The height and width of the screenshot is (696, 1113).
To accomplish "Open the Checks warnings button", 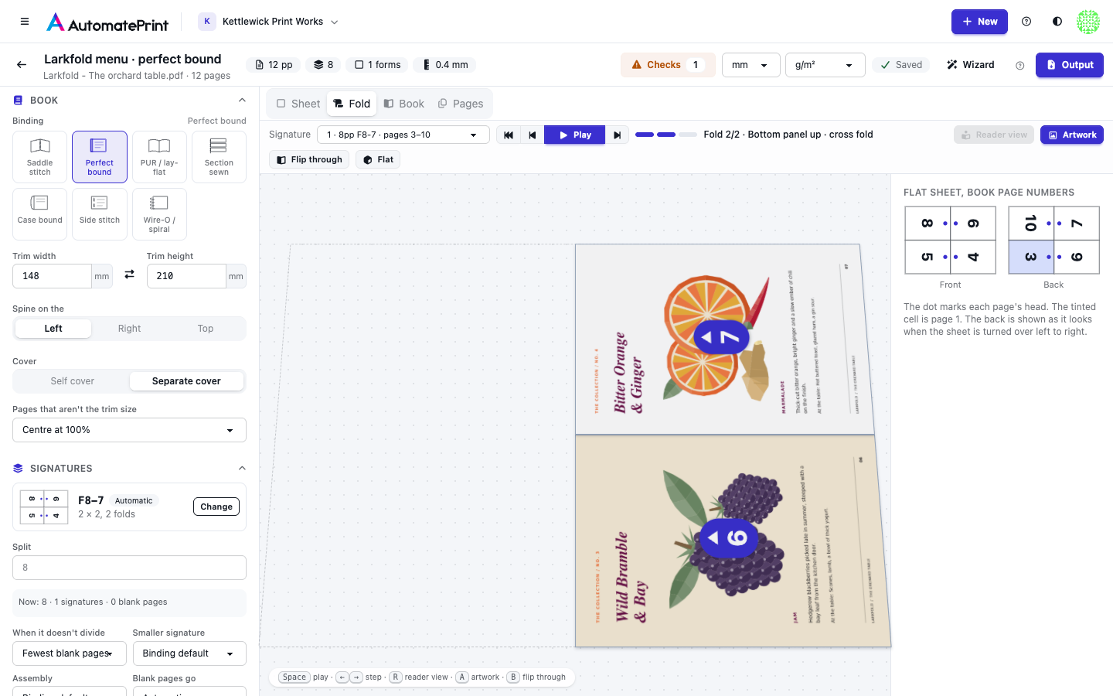I will point(668,65).
